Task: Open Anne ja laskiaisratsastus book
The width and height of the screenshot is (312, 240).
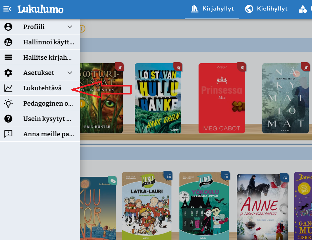Action: tap(262, 207)
